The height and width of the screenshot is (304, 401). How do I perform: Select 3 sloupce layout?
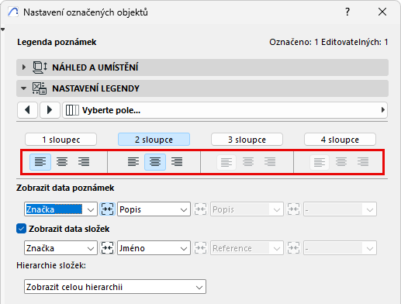(247, 140)
